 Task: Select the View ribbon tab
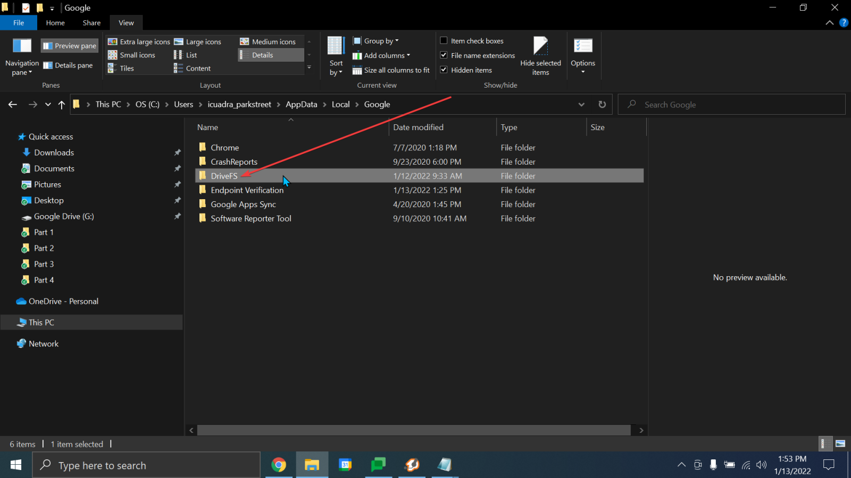(126, 23)
